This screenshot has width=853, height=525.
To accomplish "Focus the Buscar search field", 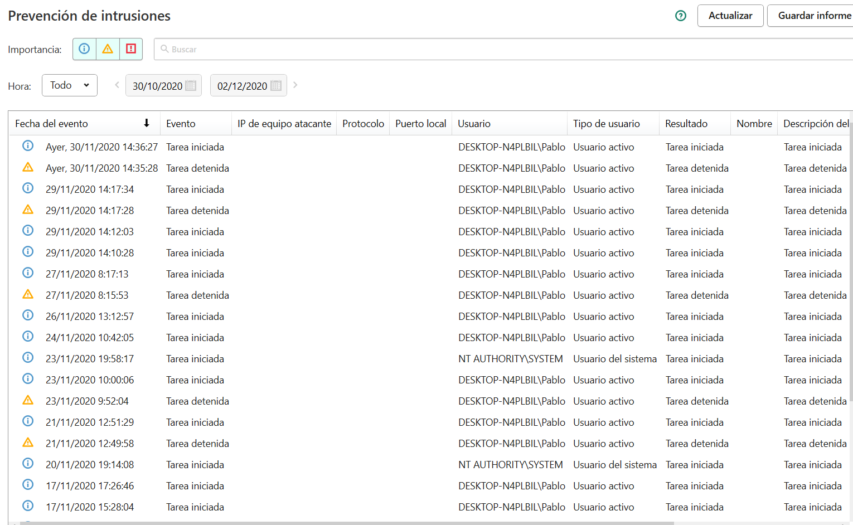I will click(502, 49).
